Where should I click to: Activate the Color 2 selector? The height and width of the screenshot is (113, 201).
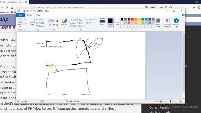[x=117, y=23]
